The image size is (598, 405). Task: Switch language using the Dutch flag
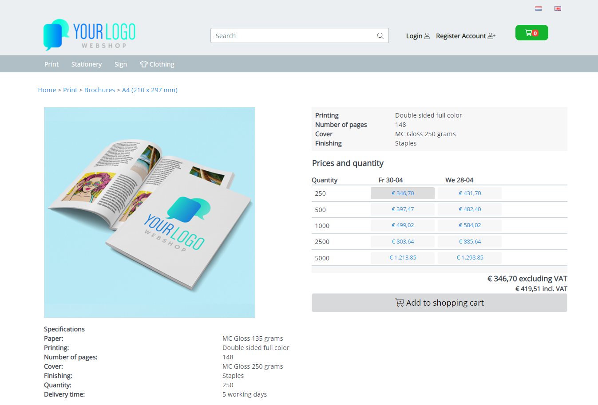tap(538, 8)
